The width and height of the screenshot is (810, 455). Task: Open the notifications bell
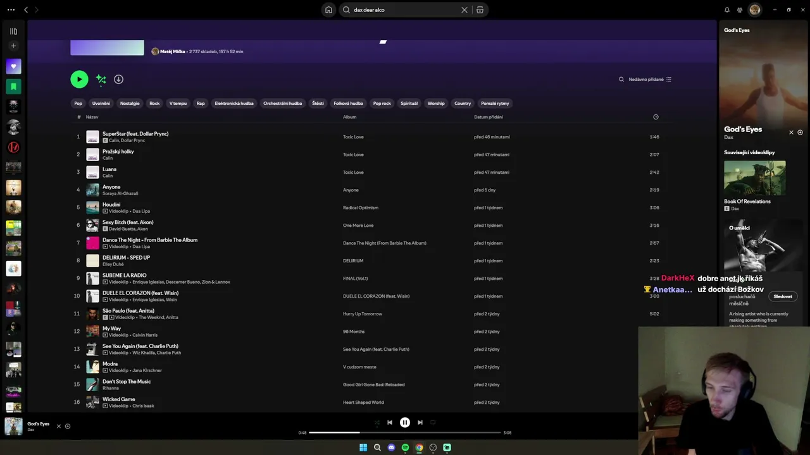pos(727,10)
